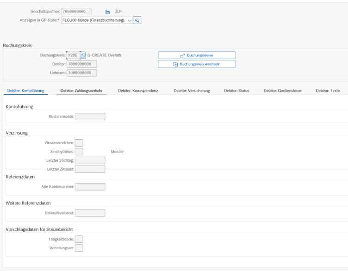Click the Tätigkeitscode field
The width and height of the screenshot is (348, 271).
[79, 239]
